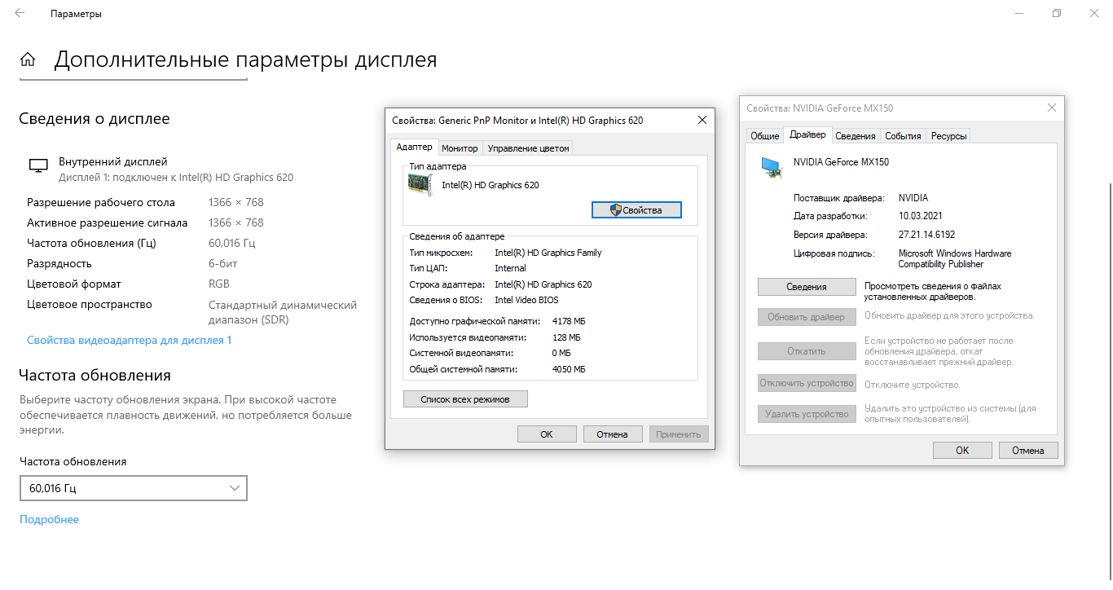The height and width of the screenshot is (590, 1113).
Task: Open Settings home via house icon
Action: pos(28,59)
